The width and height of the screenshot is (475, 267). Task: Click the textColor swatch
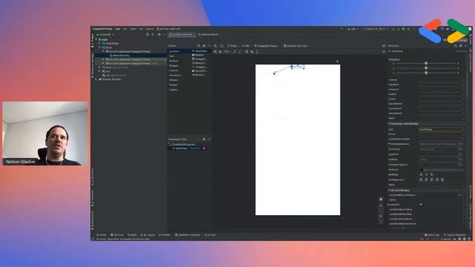click(422, 170)
